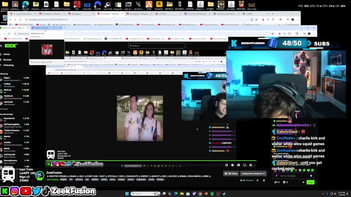Select the Microsoft Edge desktop shortcut

pos(26,5)
